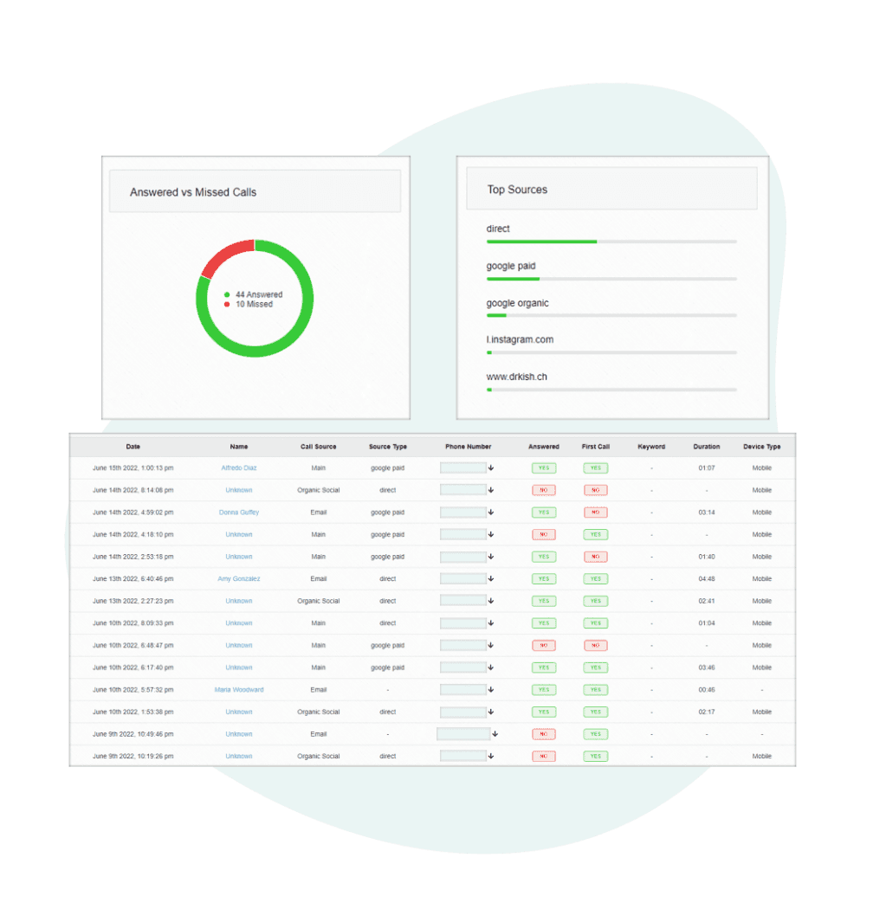Click the arrow in June 9th 10:49:46 row
Image resolution: width=886 pixels, height=922 pixels.
point(495,734)
